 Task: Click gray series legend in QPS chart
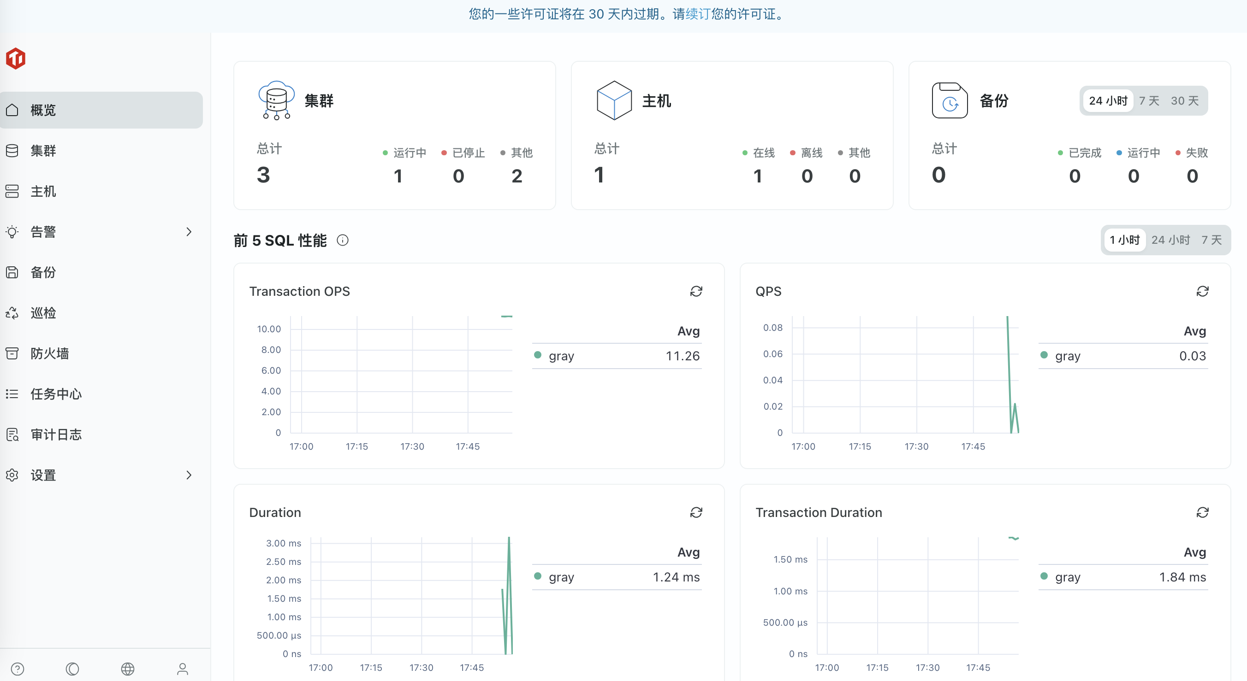pos(1067,356)
